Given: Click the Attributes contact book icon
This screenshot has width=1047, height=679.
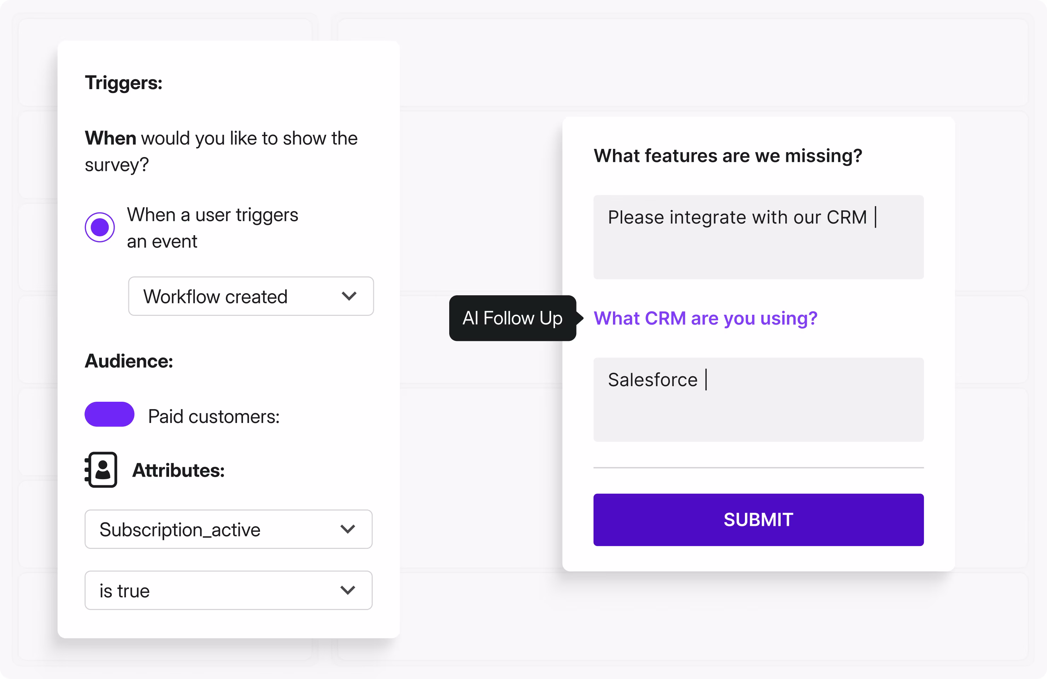Looking at the screenshot, I should 101,470.
